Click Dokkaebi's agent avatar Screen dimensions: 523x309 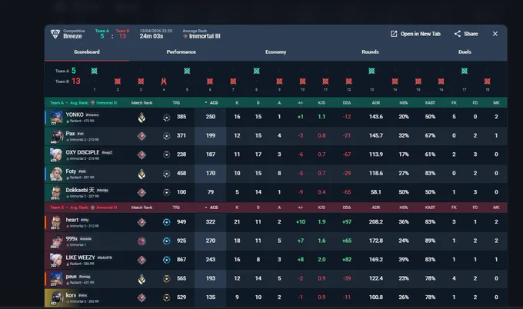coord(56,193)
